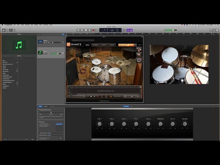Select the Track tab in Smart Controls
This screenshot has width=220, height=165.
40,106
